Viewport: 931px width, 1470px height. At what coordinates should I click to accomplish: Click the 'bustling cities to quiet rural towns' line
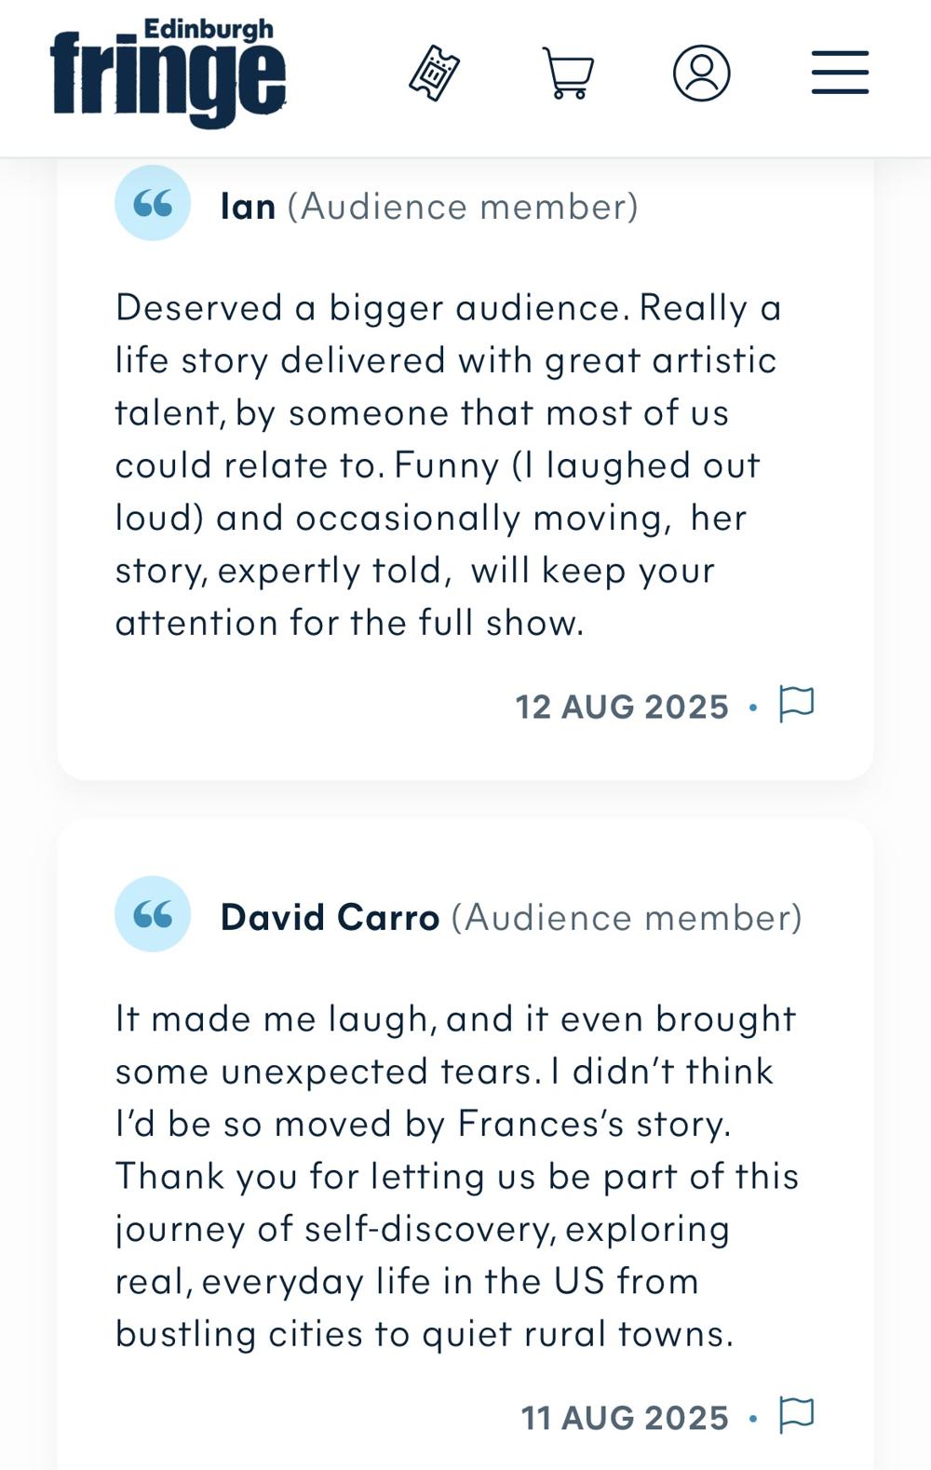point(424,1334)
